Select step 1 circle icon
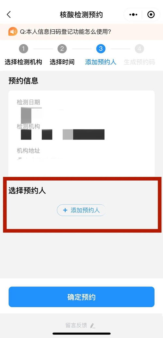Screen dimensions: 163x338 click(x=23, y=49)
